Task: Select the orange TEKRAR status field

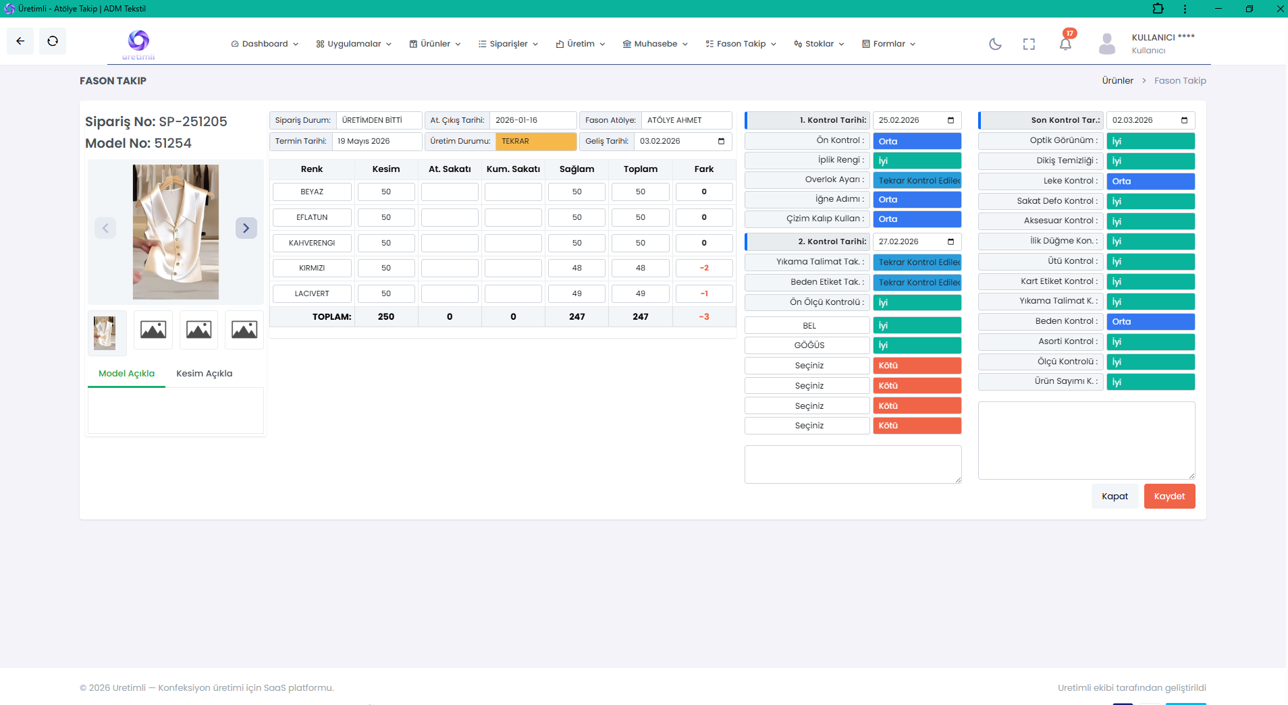Action: click(x=536, y=141)
